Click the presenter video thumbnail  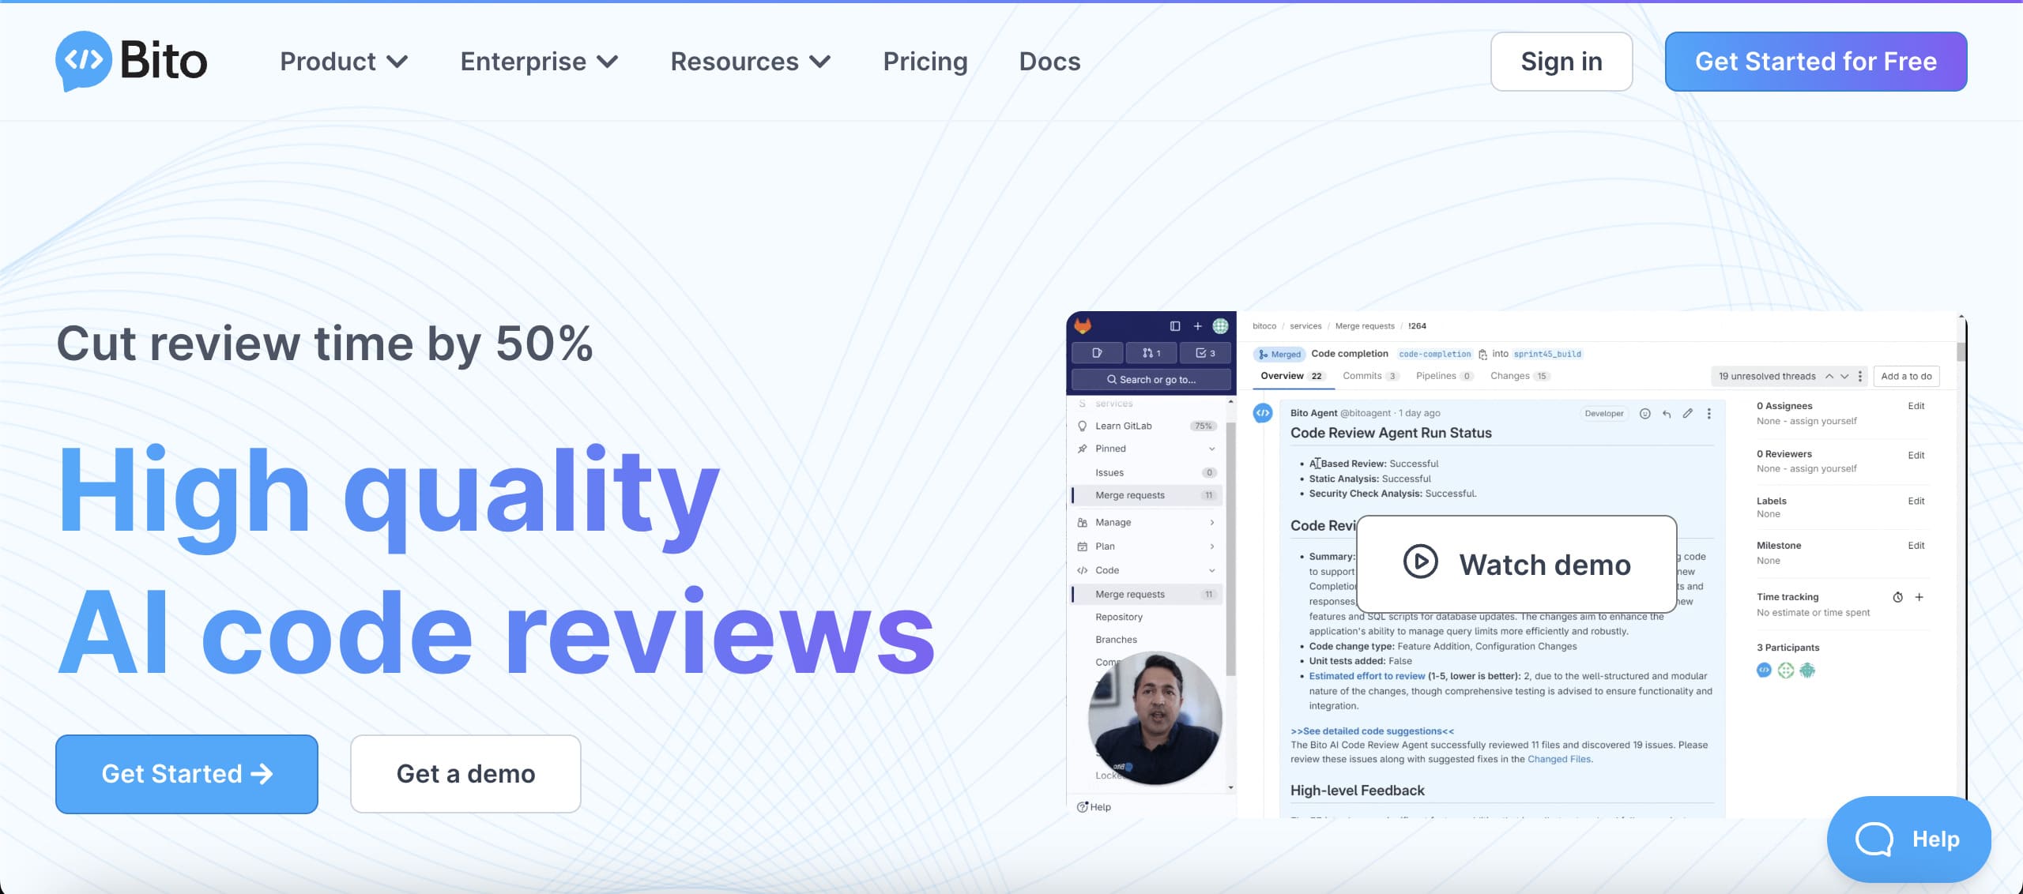(1155, 717)
